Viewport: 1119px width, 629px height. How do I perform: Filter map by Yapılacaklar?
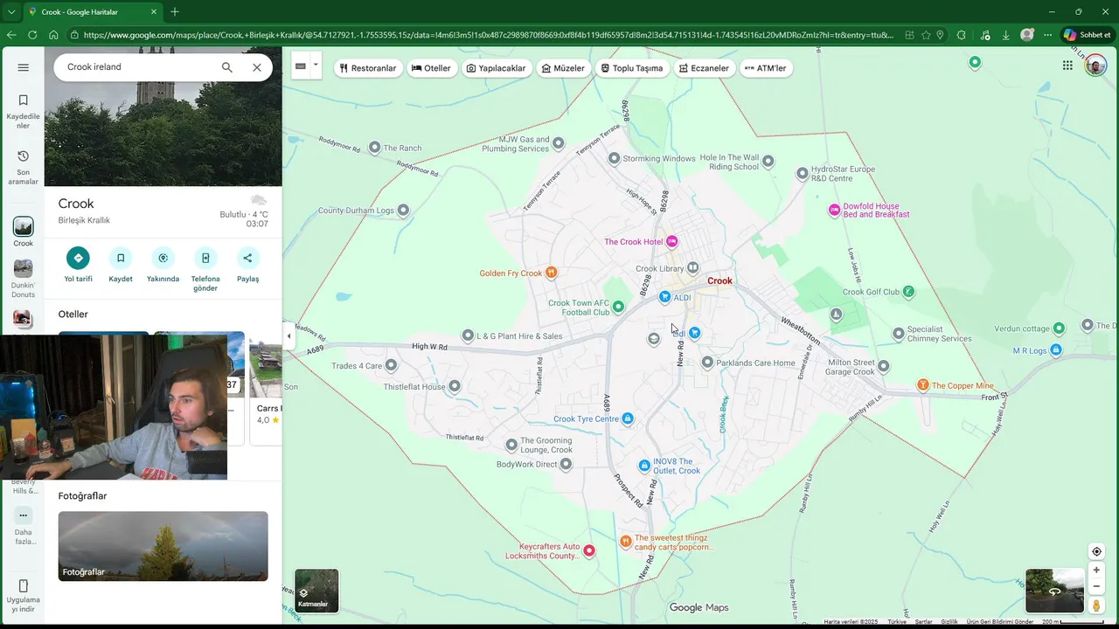click(497, 68)
